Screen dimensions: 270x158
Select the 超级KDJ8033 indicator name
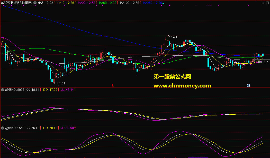[x=15, y=90]
